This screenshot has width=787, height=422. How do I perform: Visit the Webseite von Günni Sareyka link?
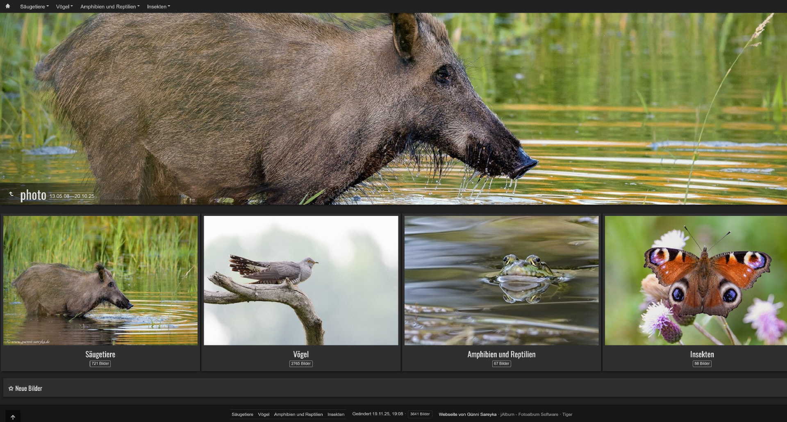[467, 414]
